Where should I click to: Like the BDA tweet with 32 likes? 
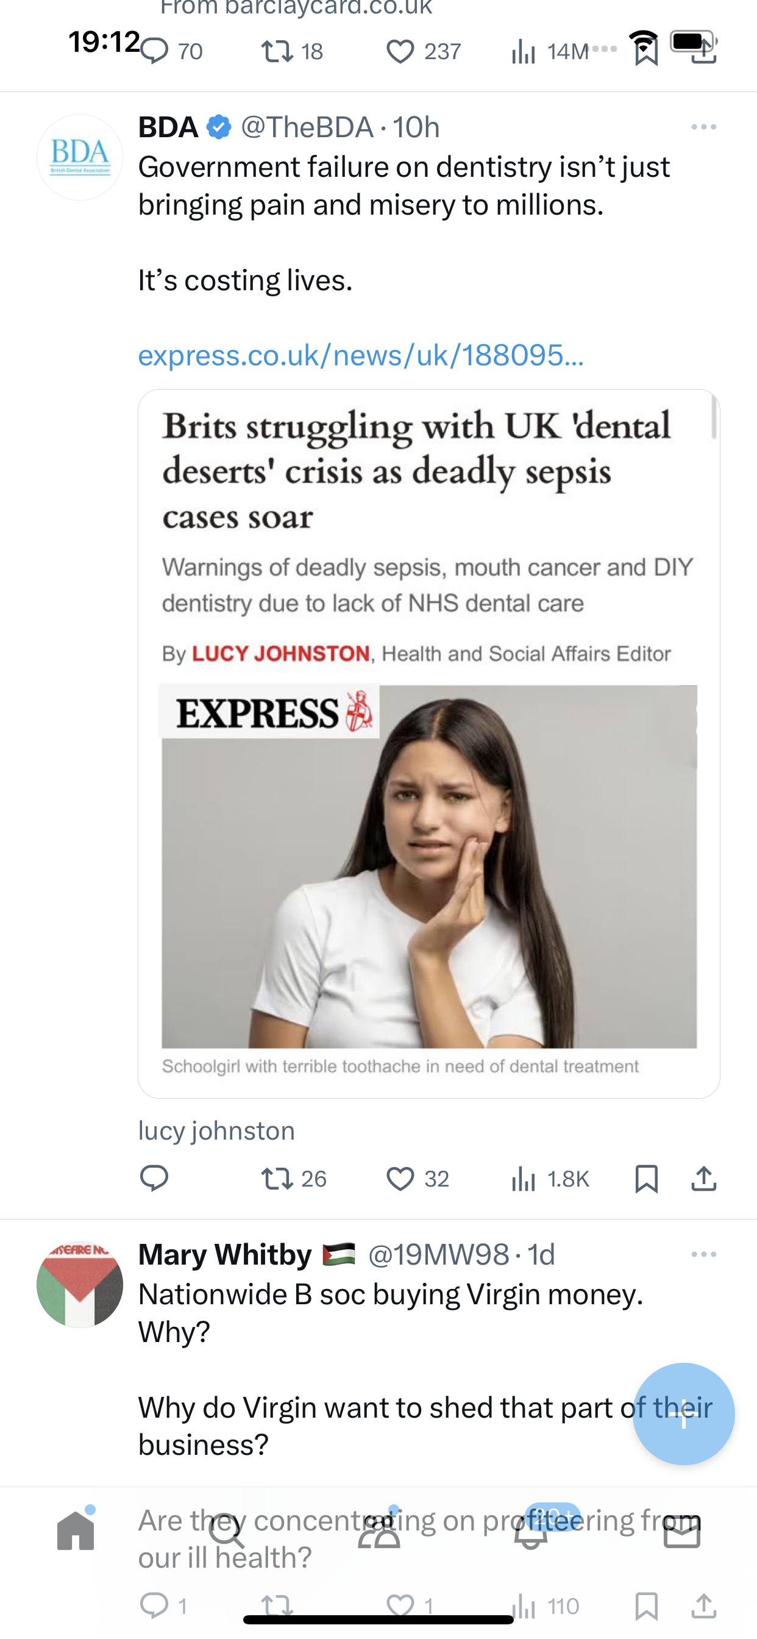(418, 1179)
